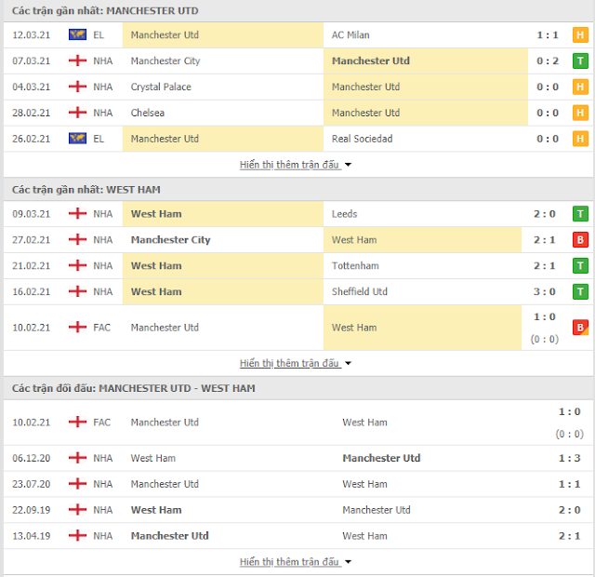Click the England flag in the 07.03.21 row
This screenshot has height=577, width=595.
(x=77, y=60)
